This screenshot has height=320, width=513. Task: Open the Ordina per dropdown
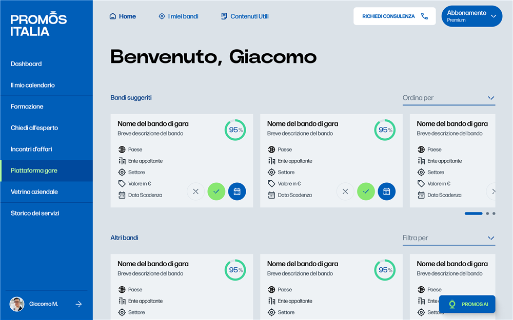point(448,98)
